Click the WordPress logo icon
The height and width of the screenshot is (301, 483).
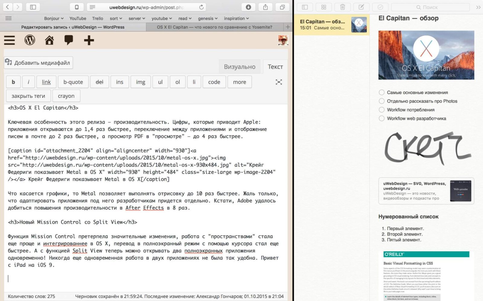pyautogui.click(x=30, y=40)
